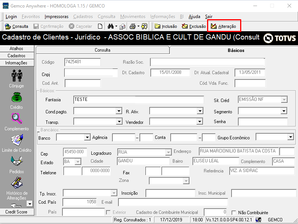
Task: Select the Atalhos sidebar button
Action: pyautogui.click(x=17, y=49)
